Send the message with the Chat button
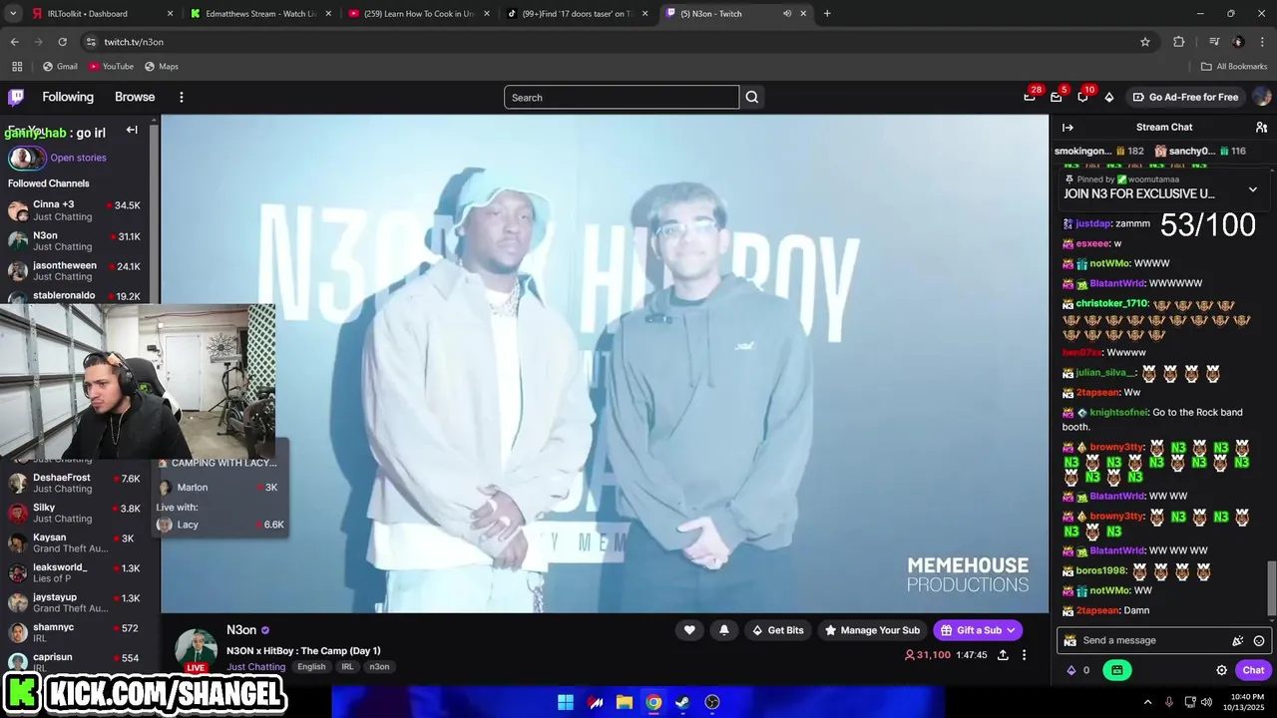 pyautogui.click(x=1253, y=670)
